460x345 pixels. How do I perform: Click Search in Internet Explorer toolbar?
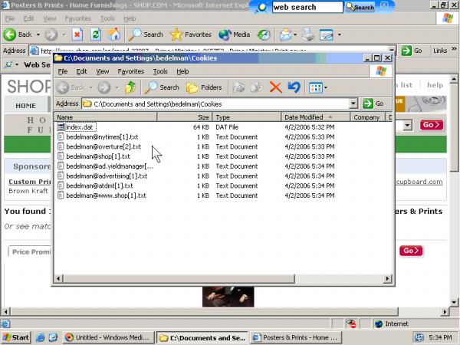click(146, 34)
